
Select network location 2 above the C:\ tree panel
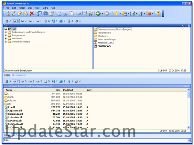pos(62,21)
